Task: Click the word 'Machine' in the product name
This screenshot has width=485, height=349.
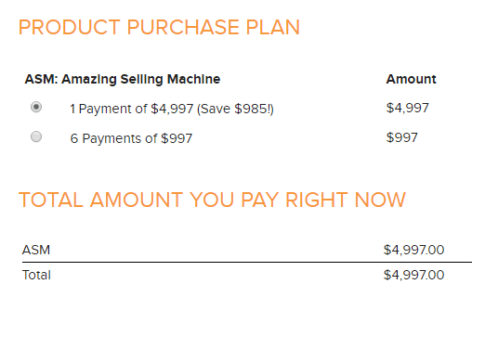Action: click(x=194, y=79)
